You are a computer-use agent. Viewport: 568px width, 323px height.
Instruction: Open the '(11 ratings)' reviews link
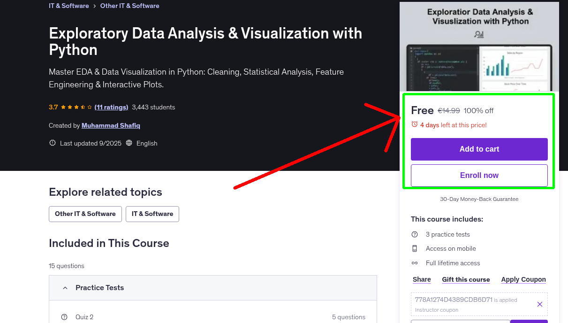(x=111, y=107)
